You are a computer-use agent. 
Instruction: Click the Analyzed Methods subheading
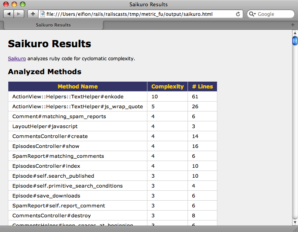tap(45, 72)
